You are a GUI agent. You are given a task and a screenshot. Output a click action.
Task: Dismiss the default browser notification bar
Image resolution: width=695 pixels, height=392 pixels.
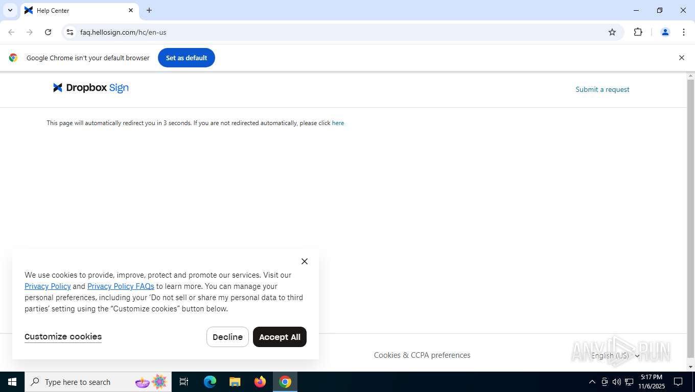pyautogui.click(x=681, y=58)
